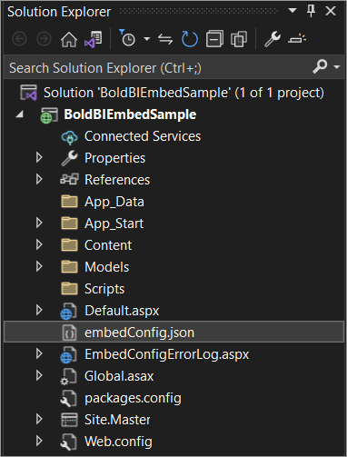The height and width of the screenshot is (457, 347).
Task: Expand the EmbedConfigErrorLog.aspx node
Action: point(39,353)
